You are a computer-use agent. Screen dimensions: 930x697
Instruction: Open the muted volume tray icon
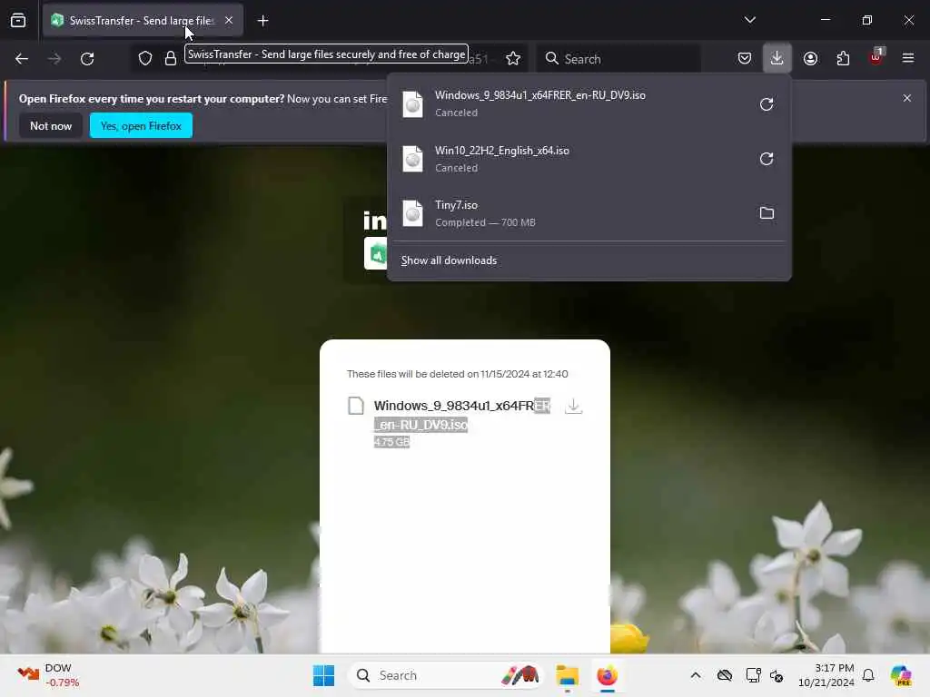(x=777, y=675)
